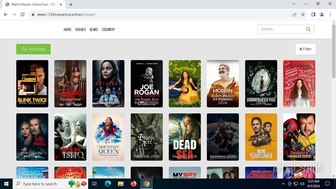
Task: Click the All Movies green button
Action: click(33, 49)
